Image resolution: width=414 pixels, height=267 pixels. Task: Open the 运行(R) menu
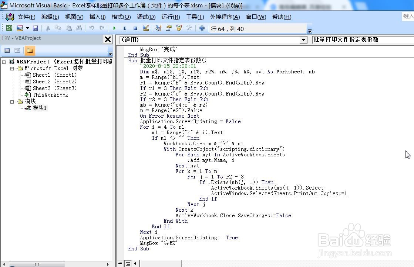pos(171,17)
